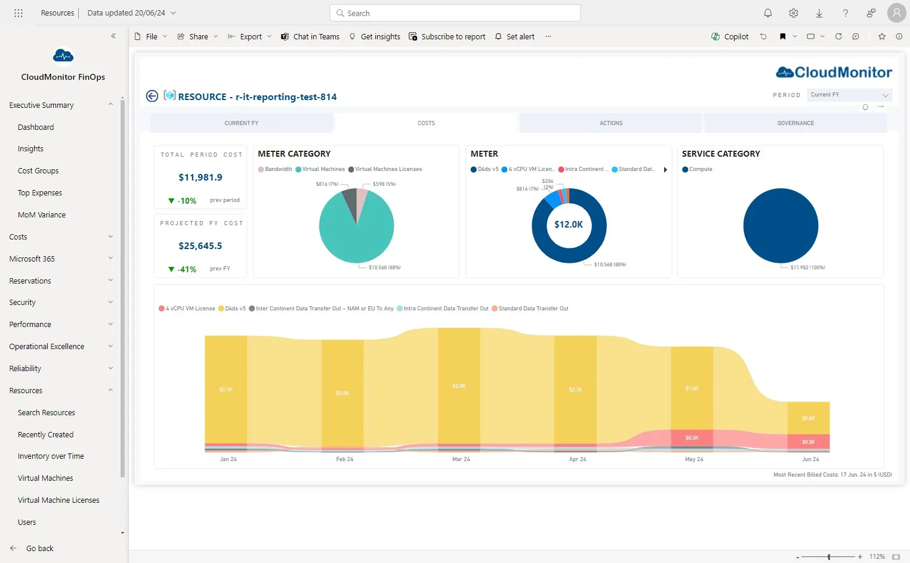Click Go back at the sidebar bottom

pos(32,548)
